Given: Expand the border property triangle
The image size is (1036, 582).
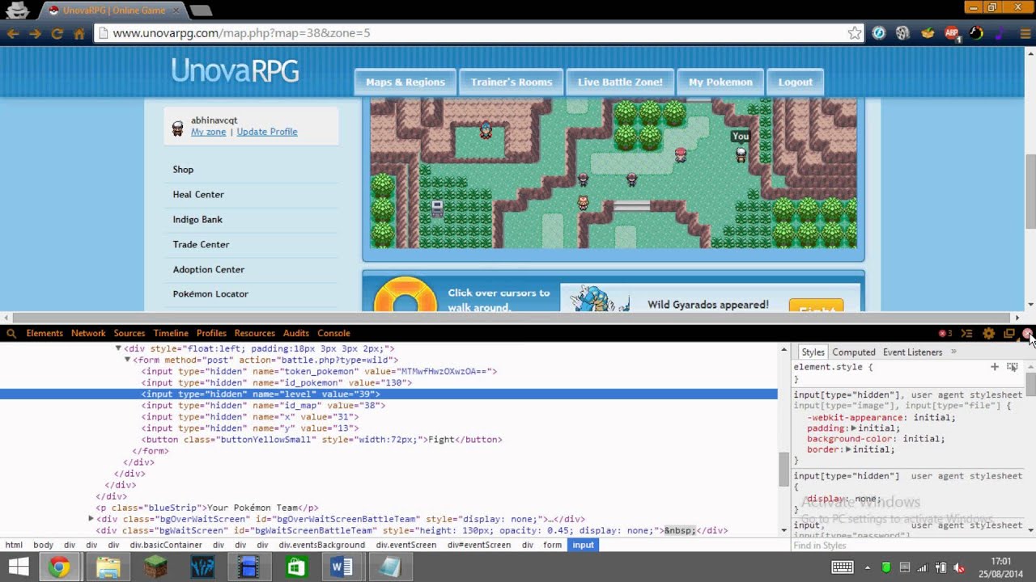Looking at the screenshot, I should tap(847, 449).
